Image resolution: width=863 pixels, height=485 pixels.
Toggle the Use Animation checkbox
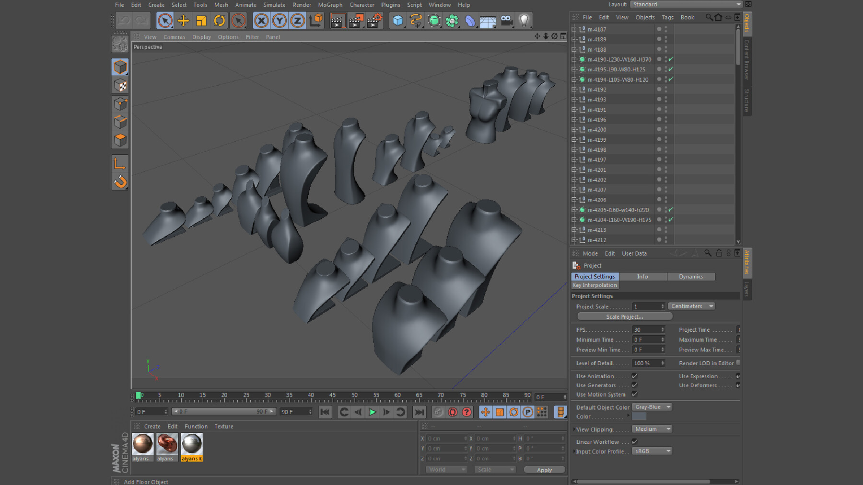point(634,376)
